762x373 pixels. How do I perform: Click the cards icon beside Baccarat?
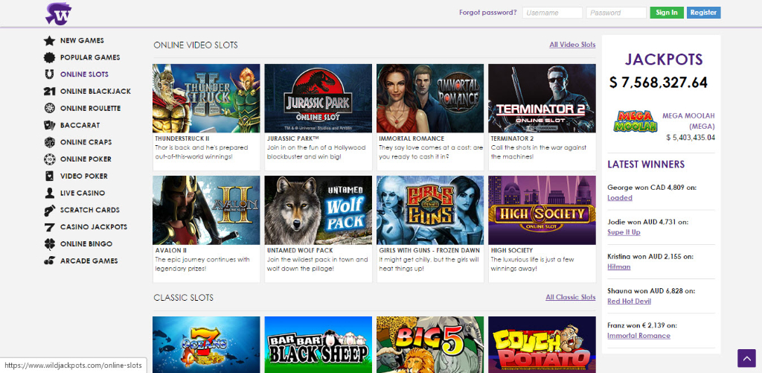coord(49,126)
